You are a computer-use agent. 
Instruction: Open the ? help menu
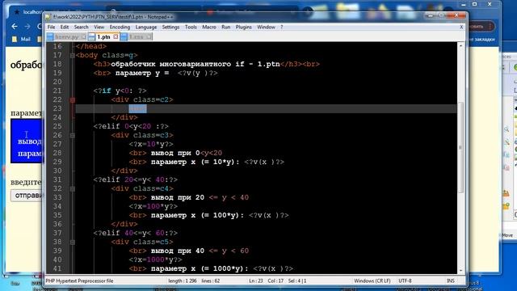pyautogui.click(x=282, y=27)
